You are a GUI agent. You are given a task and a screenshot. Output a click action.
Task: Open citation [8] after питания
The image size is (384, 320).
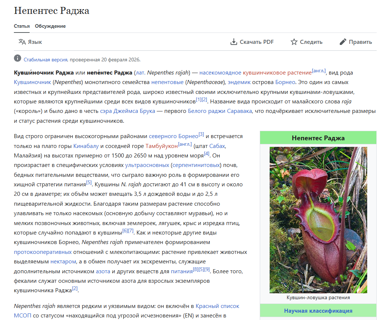click(x=196, y=270)
